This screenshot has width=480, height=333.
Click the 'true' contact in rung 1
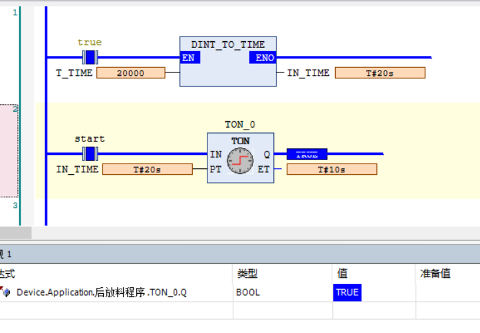[x=90, y=57]
